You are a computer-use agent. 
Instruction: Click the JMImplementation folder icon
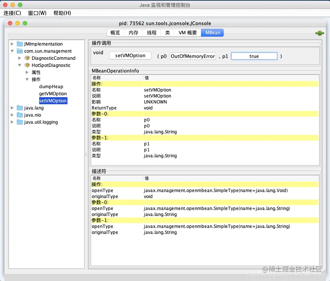click(x=19, y=44)
